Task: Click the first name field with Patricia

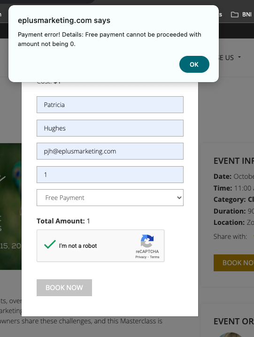Action: (x=110, y=105)
